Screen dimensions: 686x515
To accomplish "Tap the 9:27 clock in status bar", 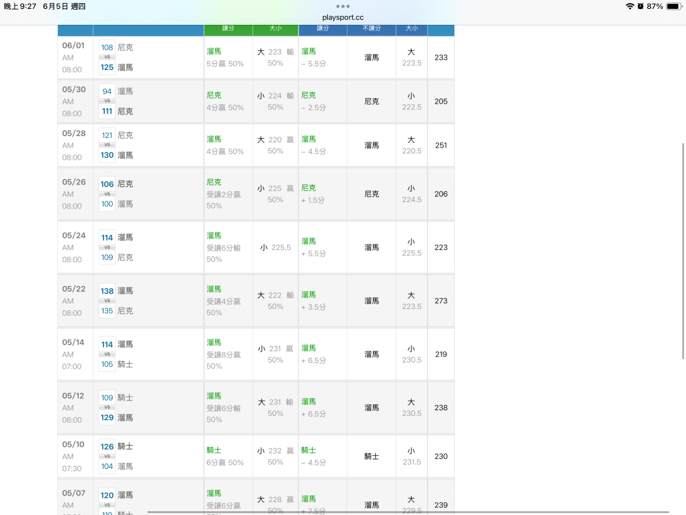I will [20, 6].
